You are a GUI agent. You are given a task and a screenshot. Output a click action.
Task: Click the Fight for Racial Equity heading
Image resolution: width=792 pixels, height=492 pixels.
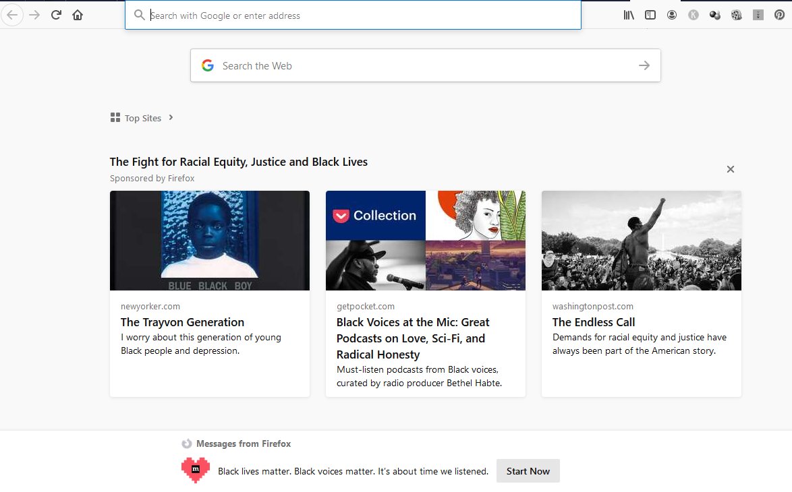[238, 162]
